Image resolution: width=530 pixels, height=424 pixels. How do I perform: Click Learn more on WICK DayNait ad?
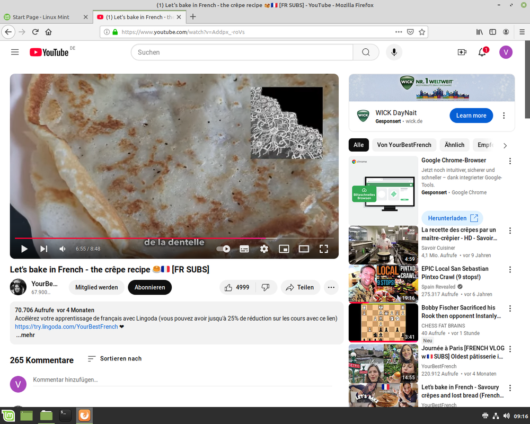pos(471,116)
